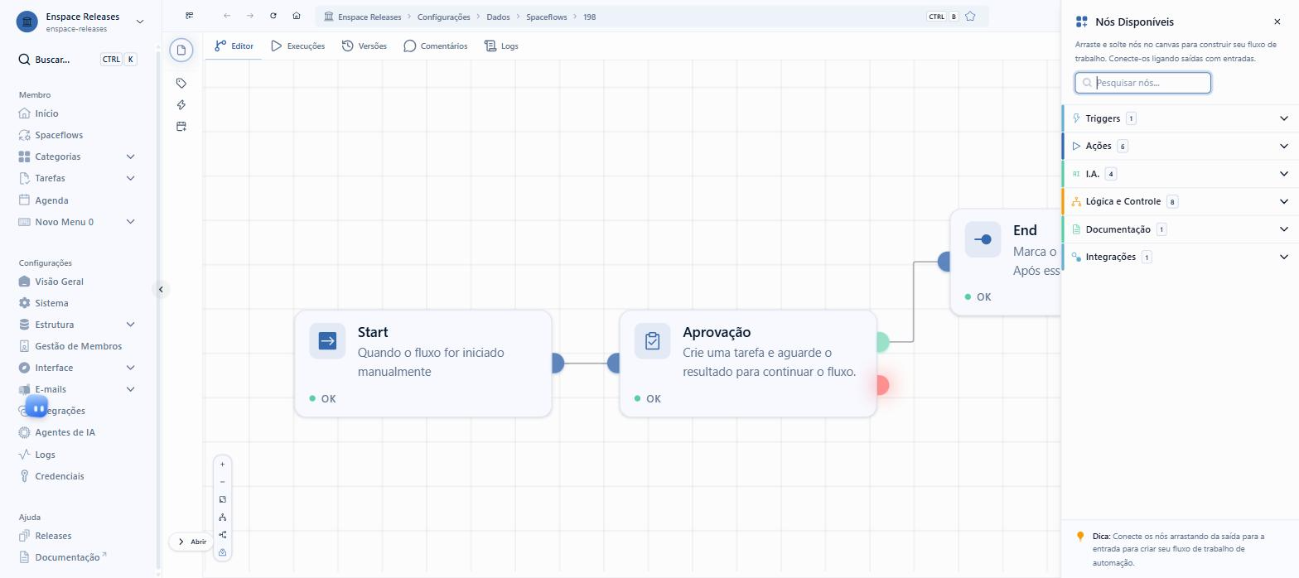Image resolution: width=1299 pixels, height=578 pixels.
Task: Open the tag icon in the side strip
Action: (x=181, y=83)
